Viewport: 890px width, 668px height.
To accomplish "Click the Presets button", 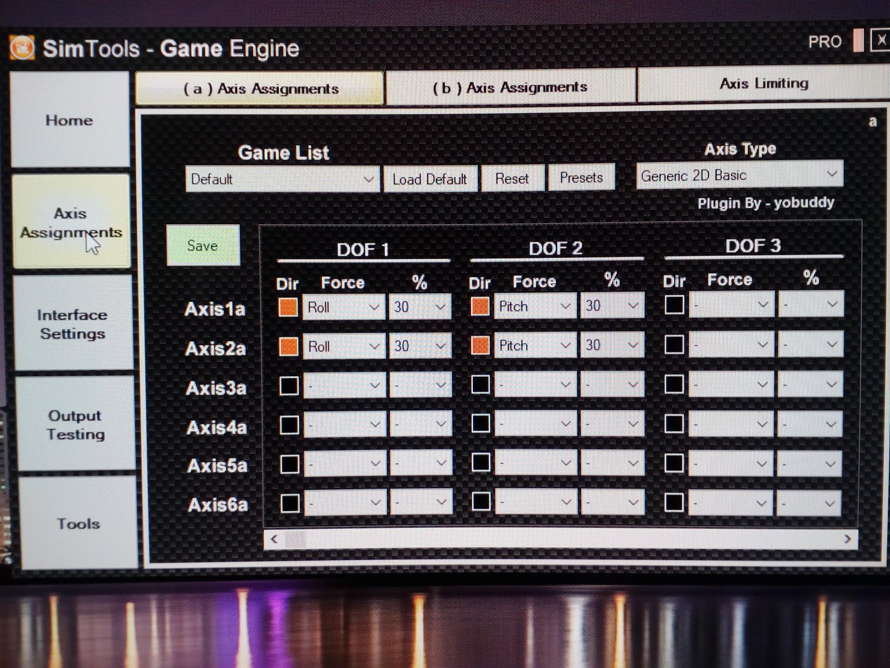I will [581, 178].
